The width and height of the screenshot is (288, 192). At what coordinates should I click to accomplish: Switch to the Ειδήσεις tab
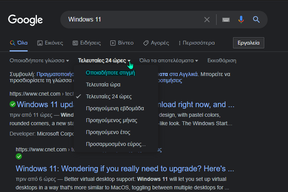point(87,43)
